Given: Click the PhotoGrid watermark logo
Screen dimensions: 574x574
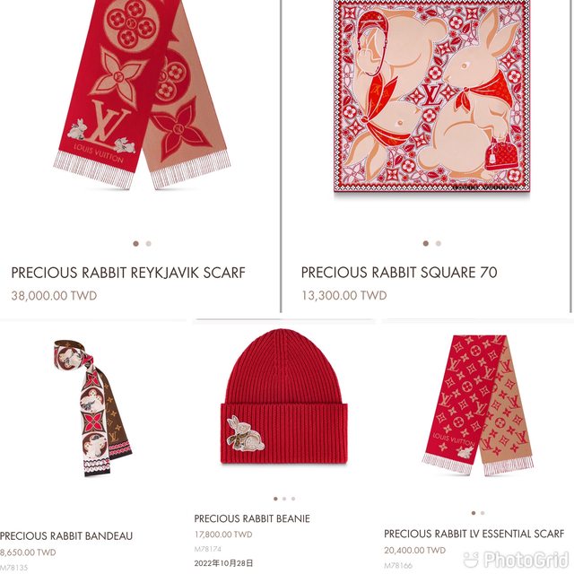Looking at the screenshot, I should click(x=517, y=560).
